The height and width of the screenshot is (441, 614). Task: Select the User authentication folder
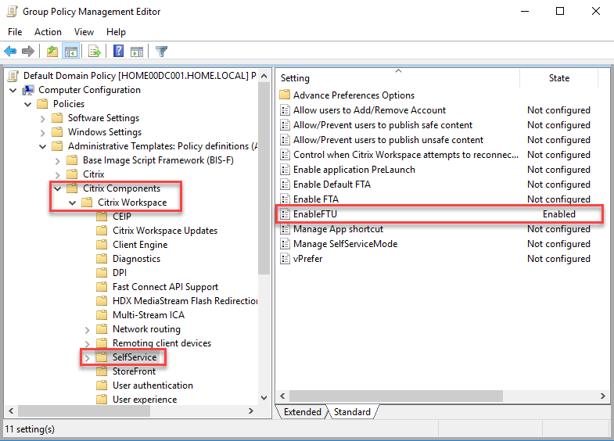pos(153,385)
